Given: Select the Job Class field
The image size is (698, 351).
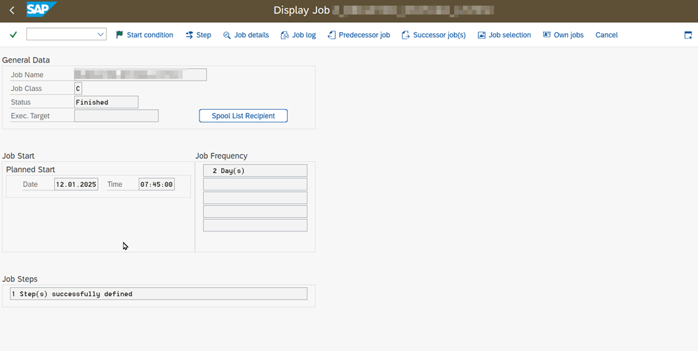Looking at the screenshot, I should coord(79,89).
